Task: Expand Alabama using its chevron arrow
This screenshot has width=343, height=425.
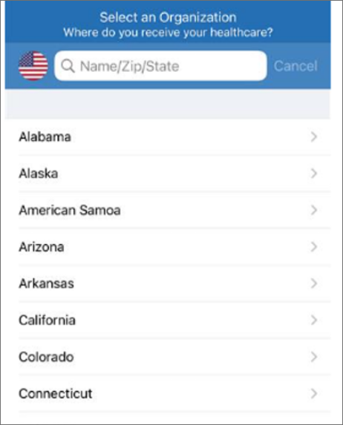Action: click(314, 136)
